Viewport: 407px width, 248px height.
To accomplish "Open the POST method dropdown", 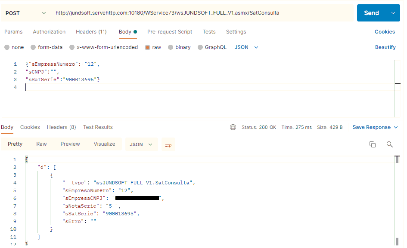I will 25,13.
